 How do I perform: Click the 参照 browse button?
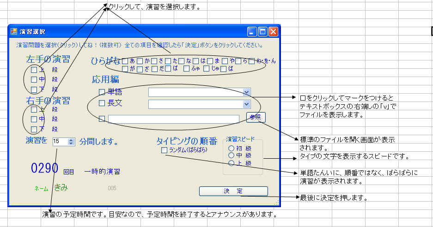[x=256, y=117]
